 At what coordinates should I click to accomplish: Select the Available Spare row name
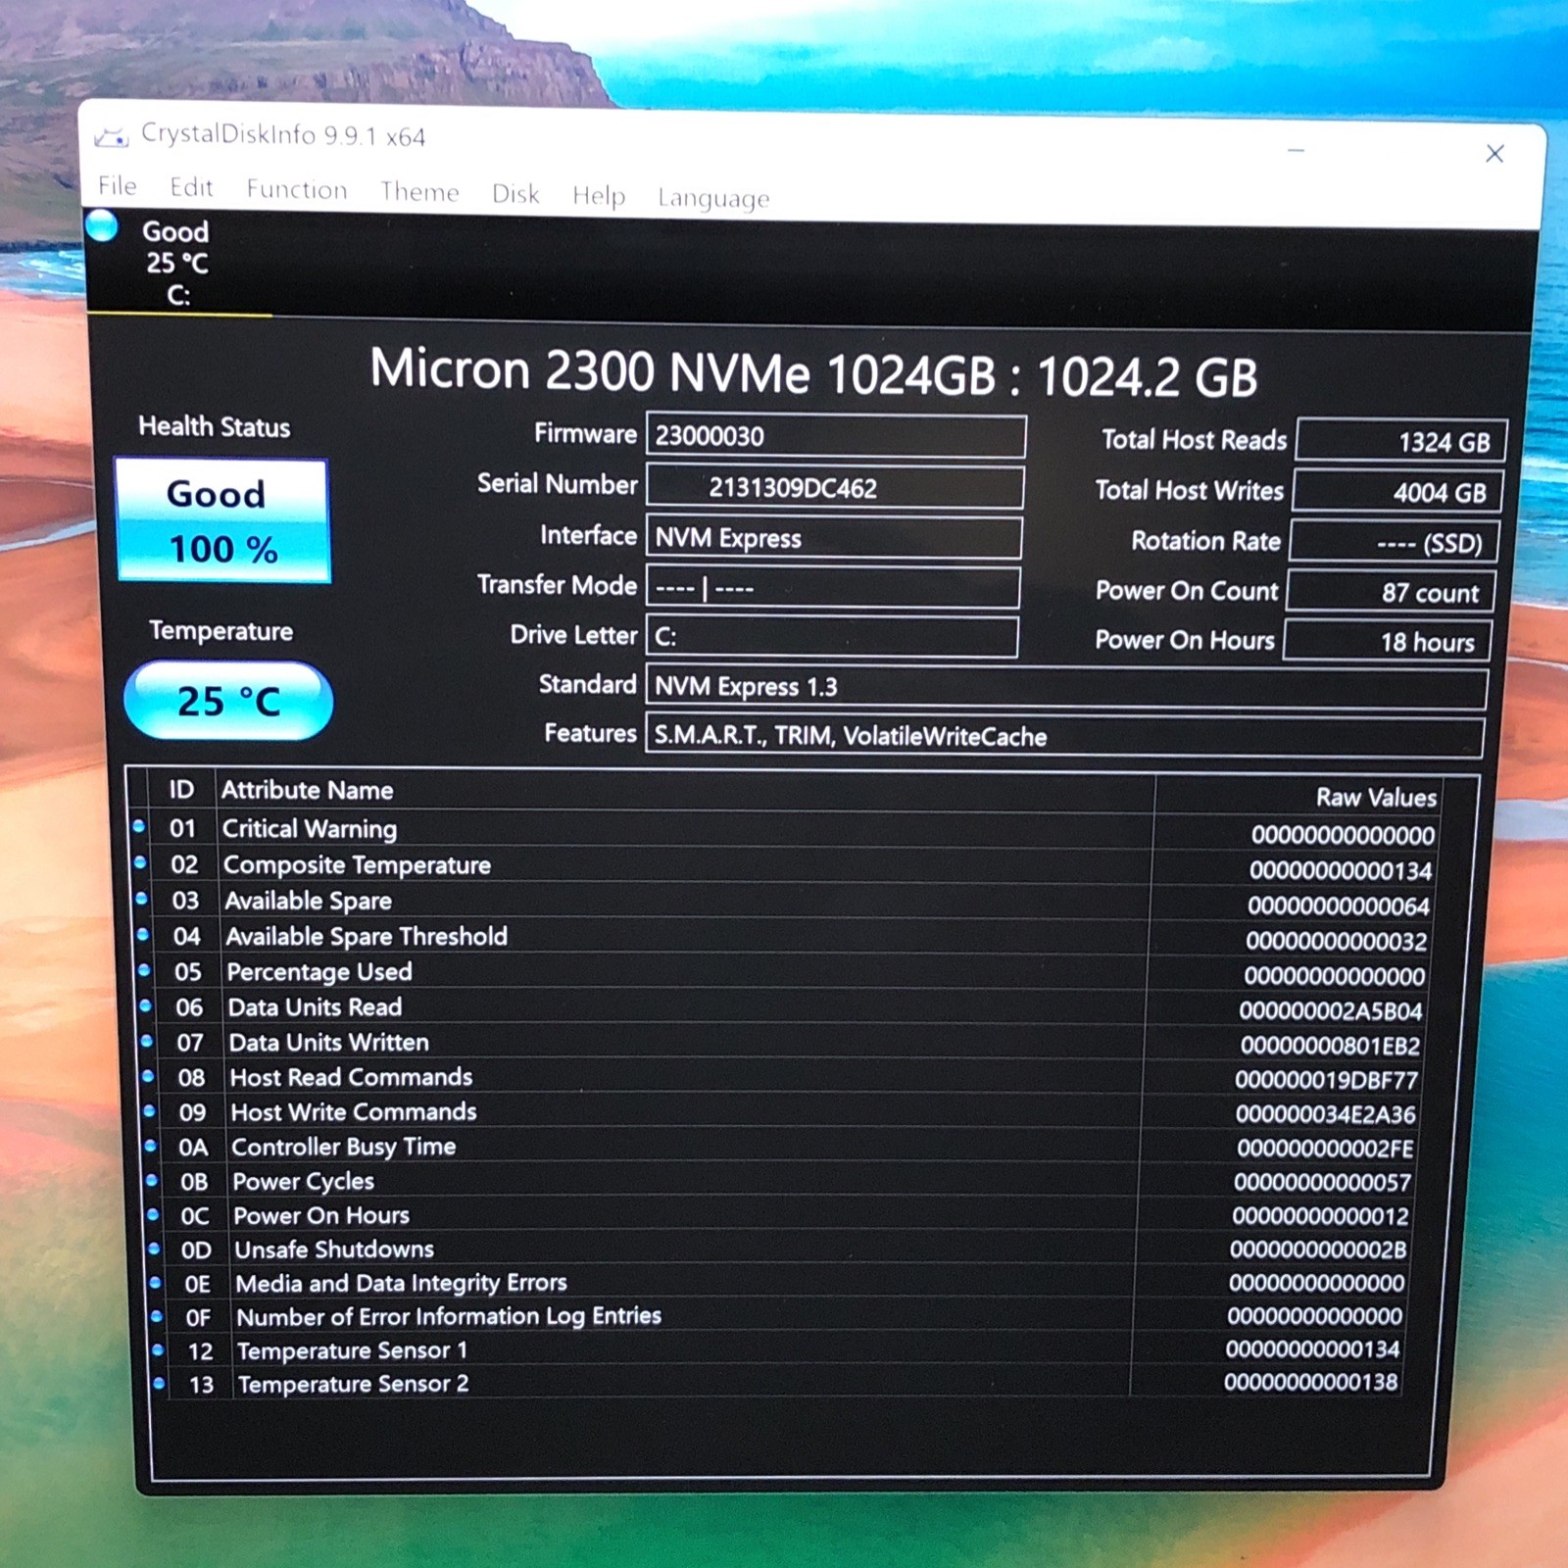(x=308, y=901)
